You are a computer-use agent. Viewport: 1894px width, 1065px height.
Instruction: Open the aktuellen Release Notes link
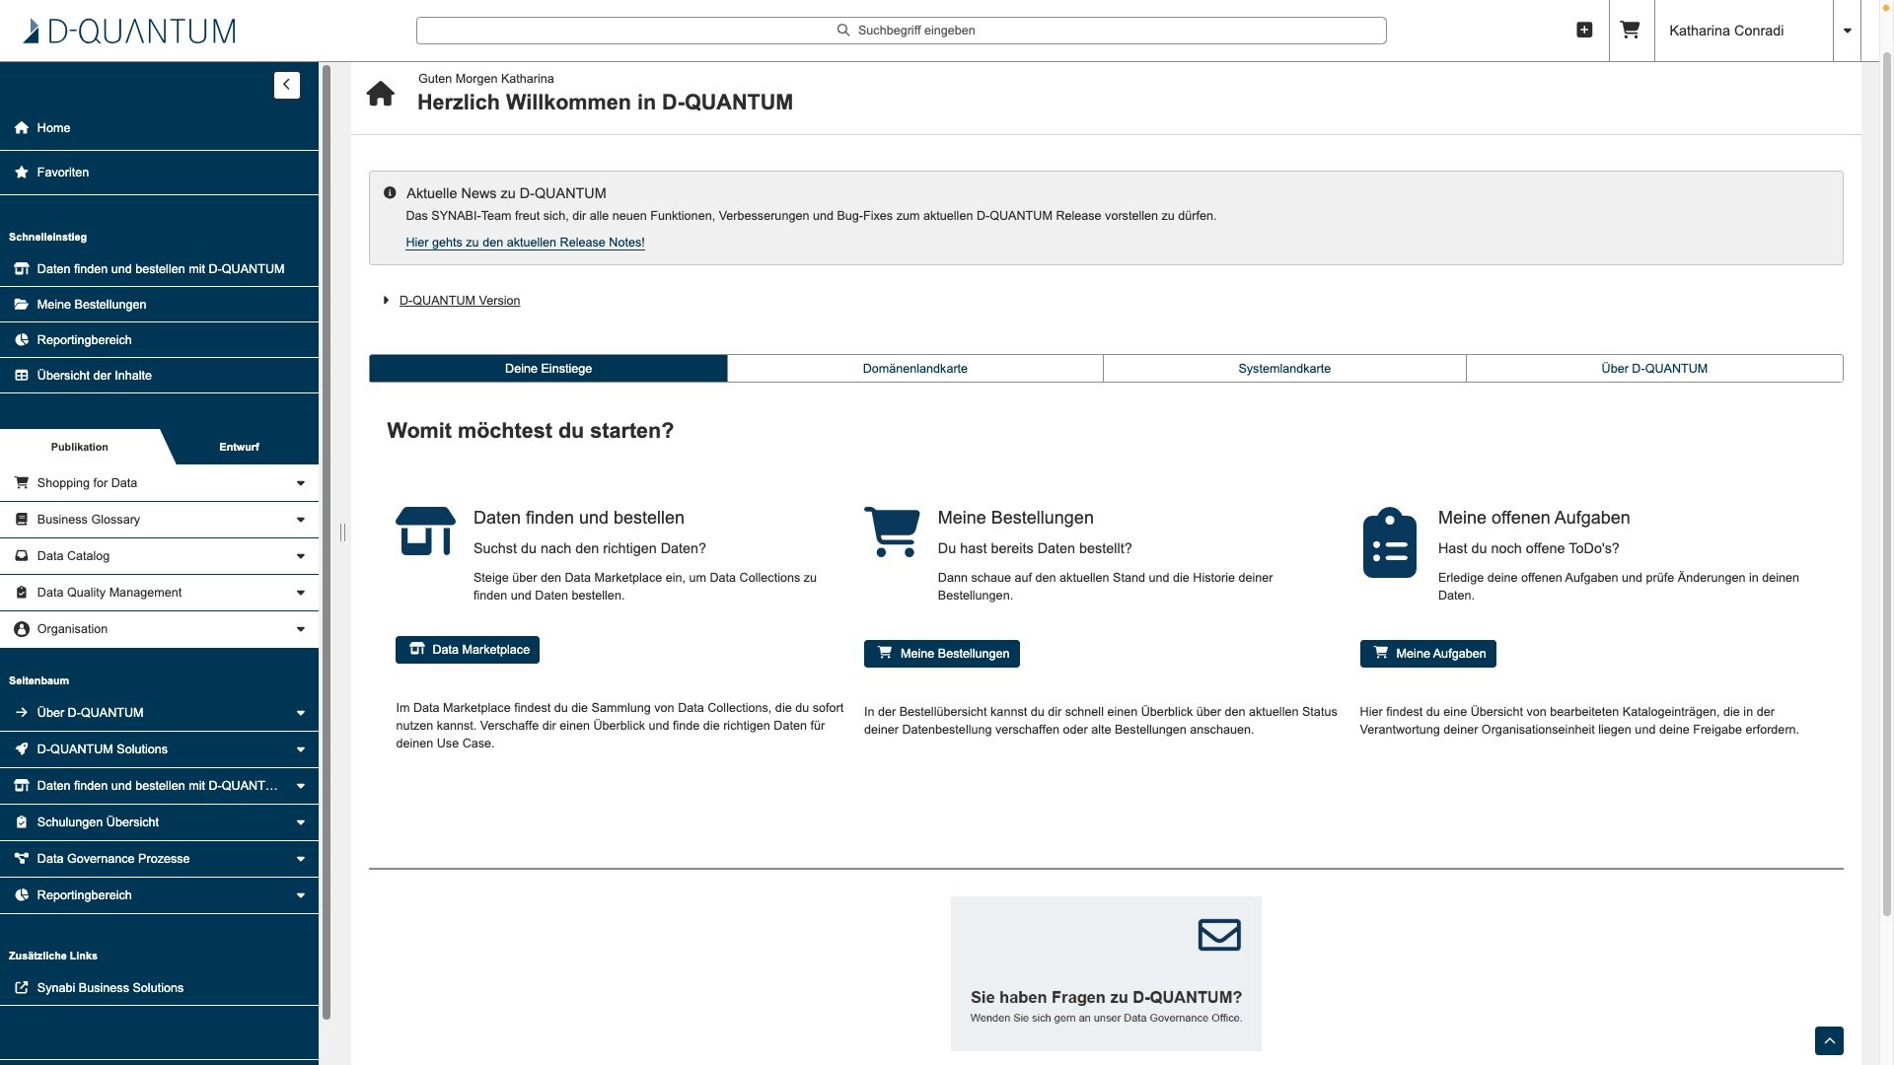(x=525, y=243)
